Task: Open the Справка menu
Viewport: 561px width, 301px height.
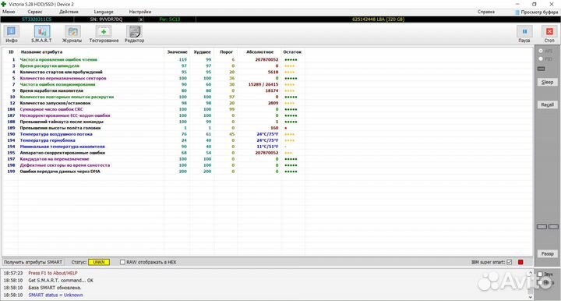Action: coord(486,12)
